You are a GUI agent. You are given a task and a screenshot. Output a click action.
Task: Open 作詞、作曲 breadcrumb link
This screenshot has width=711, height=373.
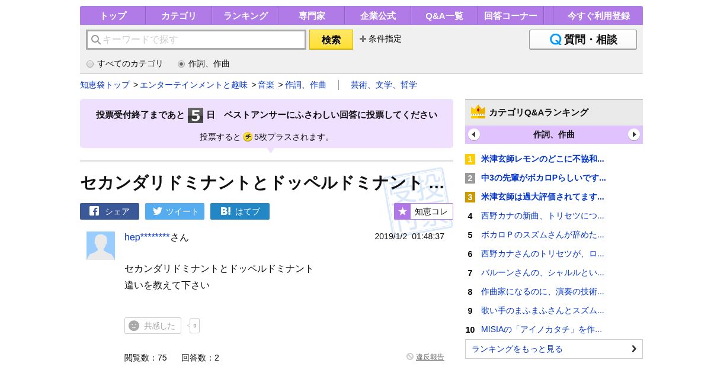[306, 85]
